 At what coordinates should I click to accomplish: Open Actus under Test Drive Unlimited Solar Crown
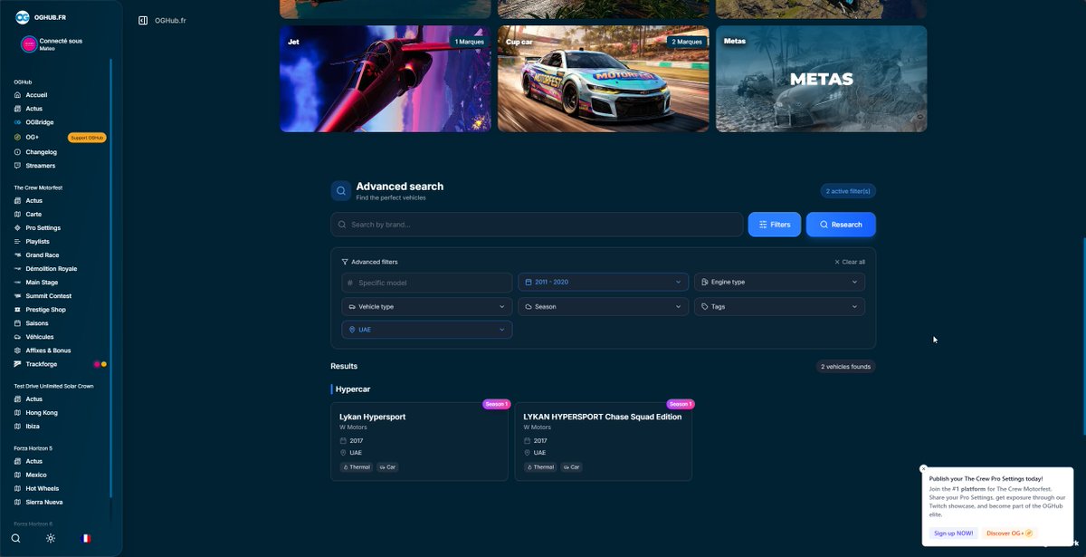pos(34,399)
